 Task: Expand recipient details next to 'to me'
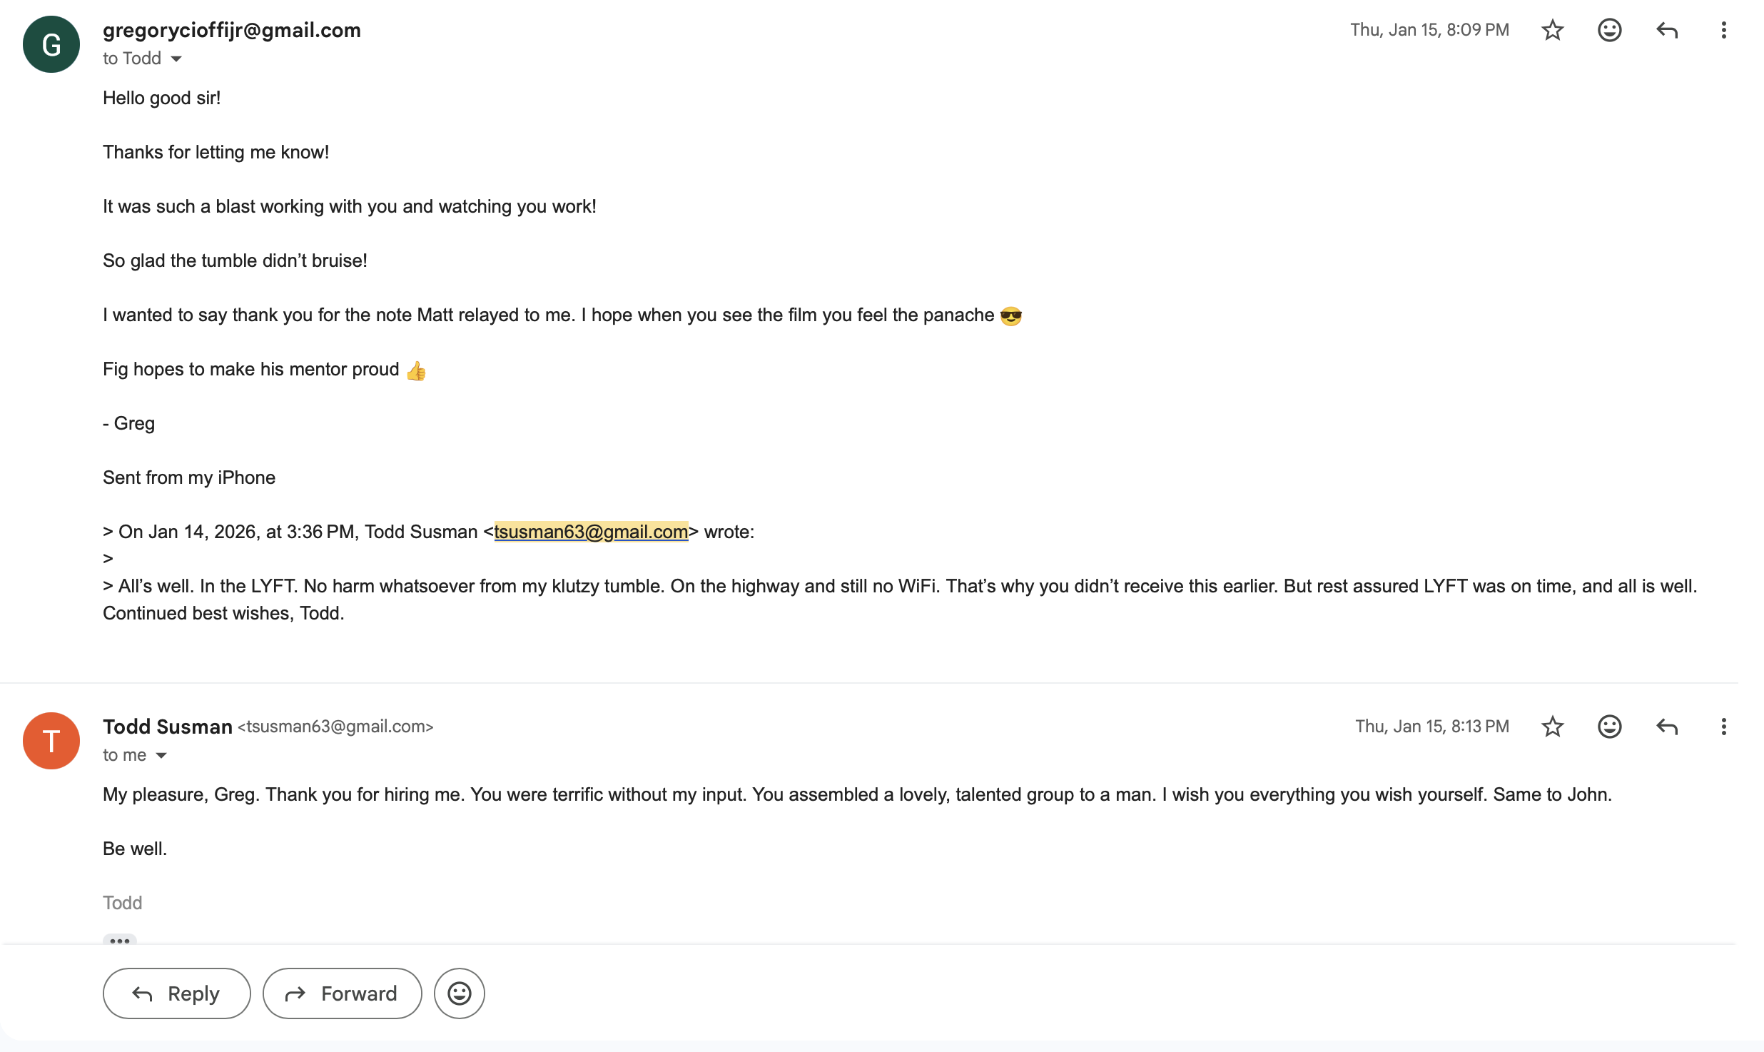(161, 756)
